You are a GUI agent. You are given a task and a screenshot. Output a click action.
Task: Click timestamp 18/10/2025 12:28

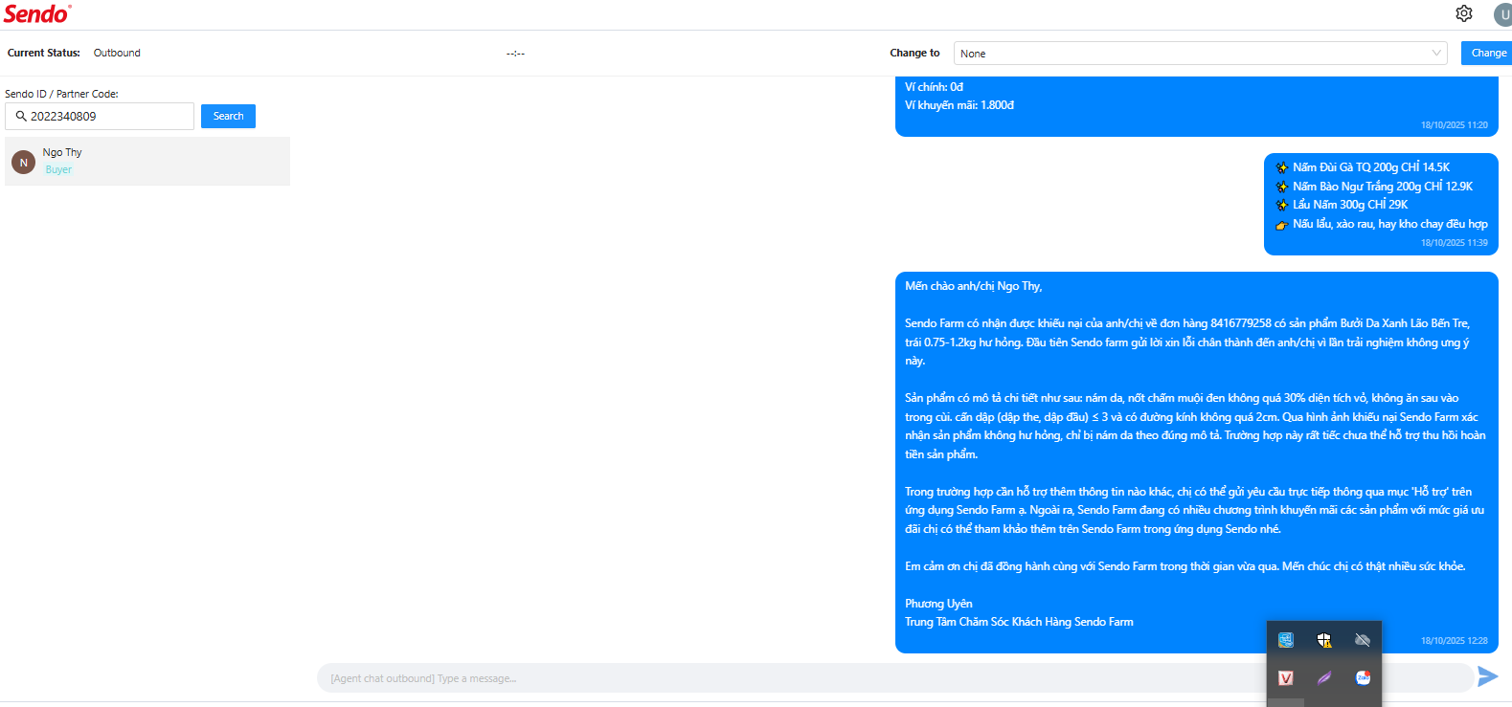pos(1455,641)
